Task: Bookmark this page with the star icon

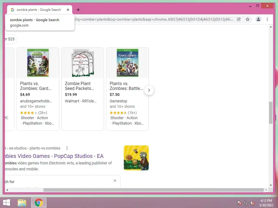Action: point(248,19)
